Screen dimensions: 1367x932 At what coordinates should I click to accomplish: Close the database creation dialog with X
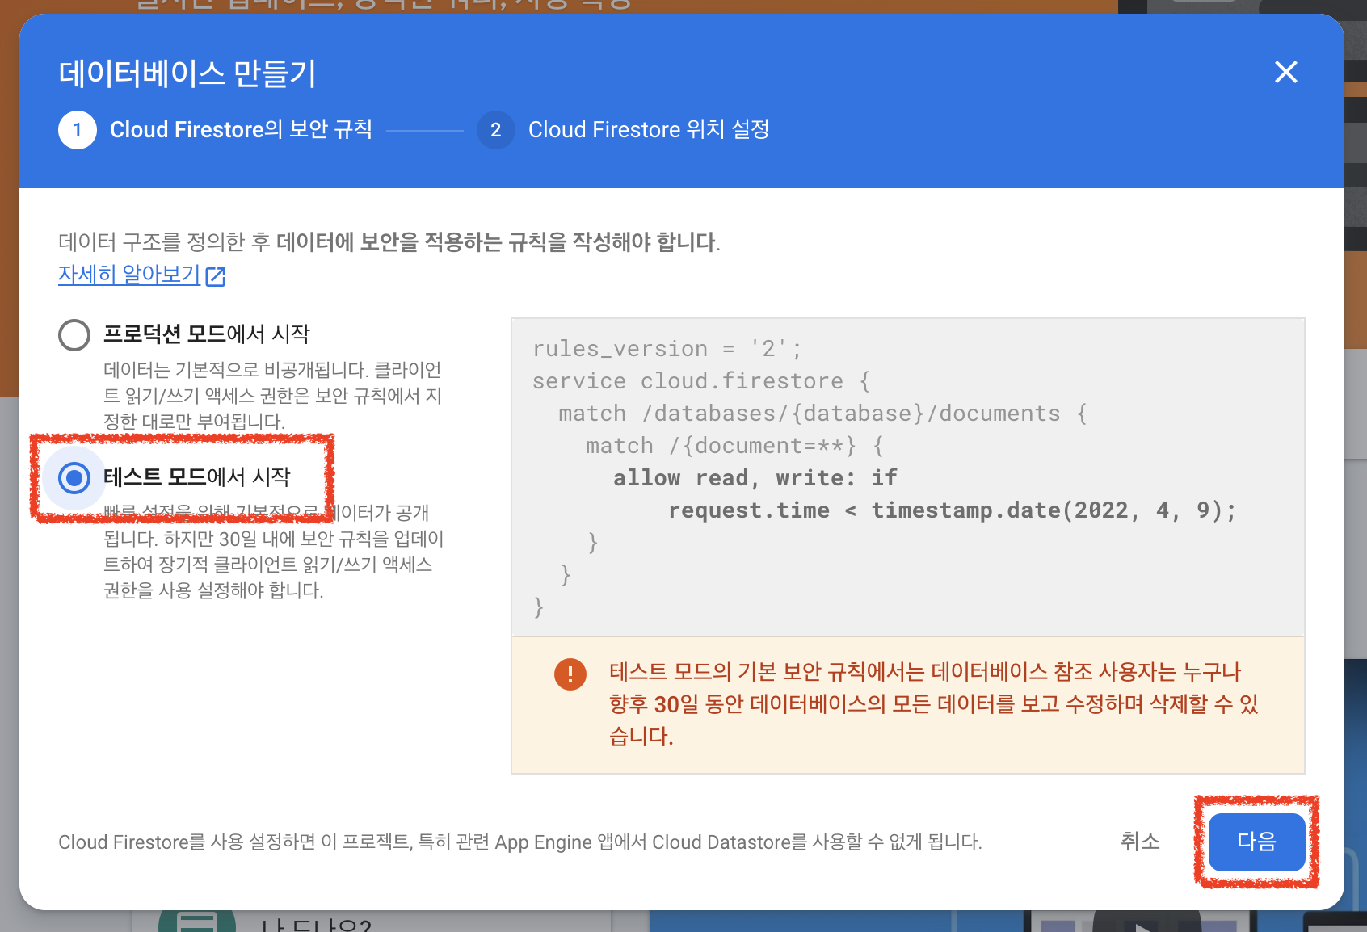point(1285,72)
